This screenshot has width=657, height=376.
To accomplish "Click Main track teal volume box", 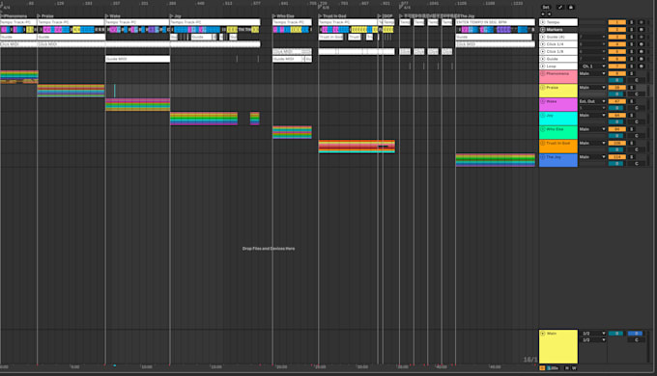I will [616, 334].
